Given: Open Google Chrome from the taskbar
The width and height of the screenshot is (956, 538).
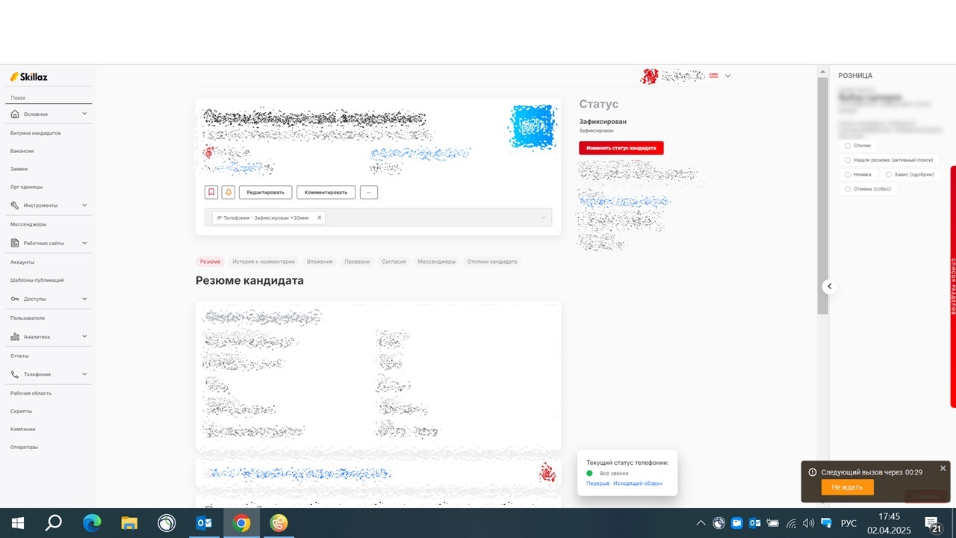Looking at the screenshot, I should (241, 523).
